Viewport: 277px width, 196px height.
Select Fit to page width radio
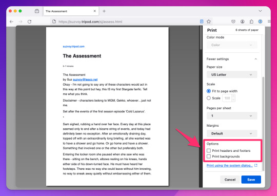(209, 91)
